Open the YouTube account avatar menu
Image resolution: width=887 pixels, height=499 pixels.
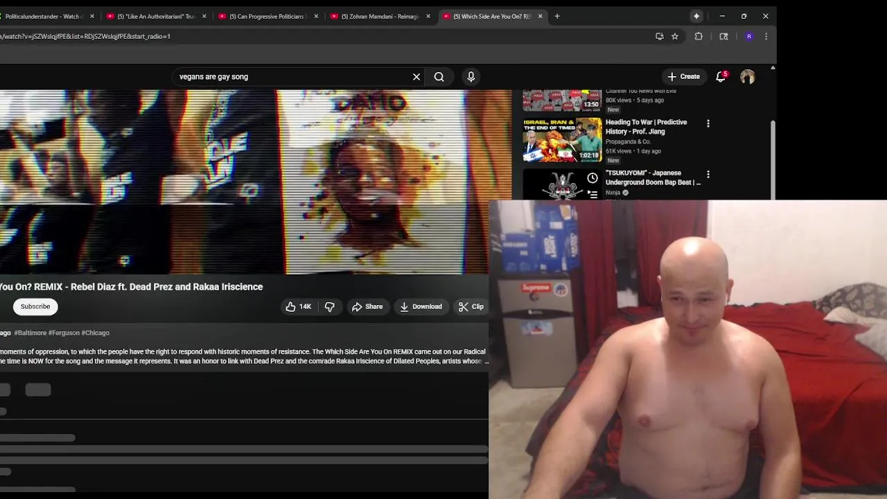747,77
